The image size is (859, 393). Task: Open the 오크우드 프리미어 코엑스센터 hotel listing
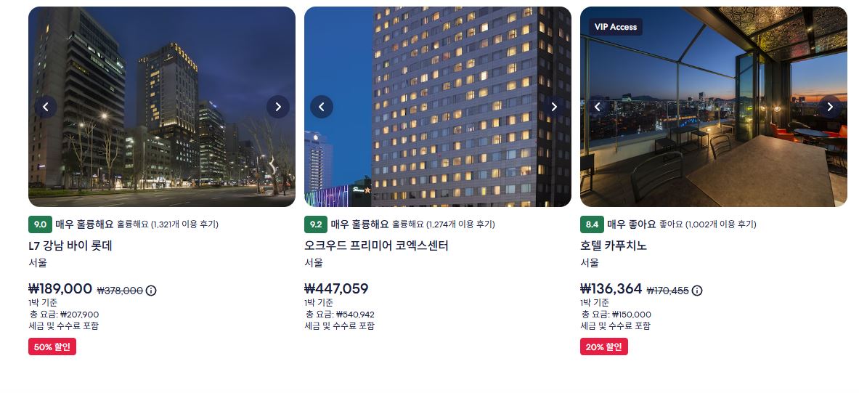tap(376, 246)
